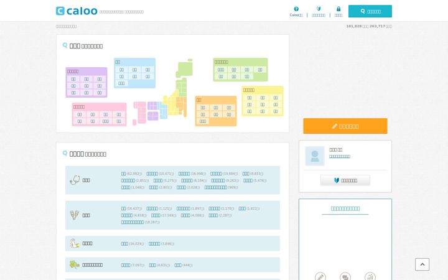Click the circular pencil icon in the bottom-right panel
This screenshot has height=280, width=448.
pyautogui.click(x=320, y=276)
